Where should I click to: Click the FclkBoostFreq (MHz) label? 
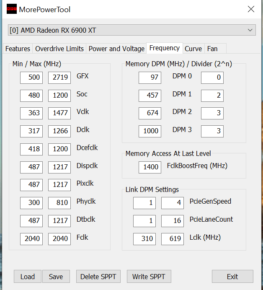pos(197,166)
